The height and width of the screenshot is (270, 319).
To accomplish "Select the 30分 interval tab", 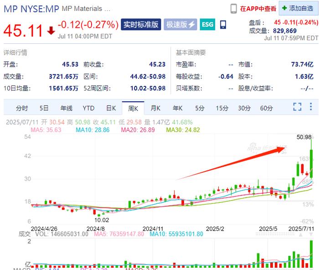I will (244, 108).
